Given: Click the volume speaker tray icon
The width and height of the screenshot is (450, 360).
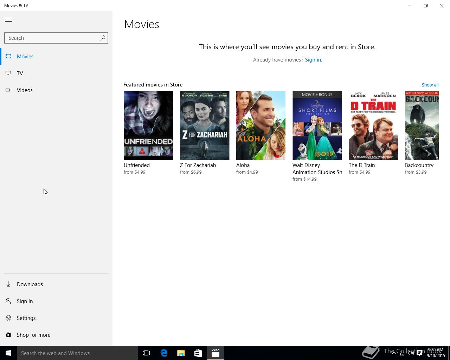Looking at the screenshot, I should point(411,353).
